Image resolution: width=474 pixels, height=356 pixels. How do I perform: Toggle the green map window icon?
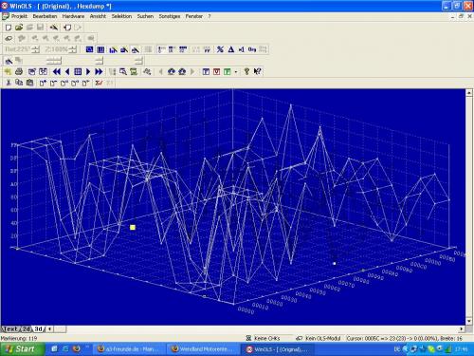[x=228, y=72]
